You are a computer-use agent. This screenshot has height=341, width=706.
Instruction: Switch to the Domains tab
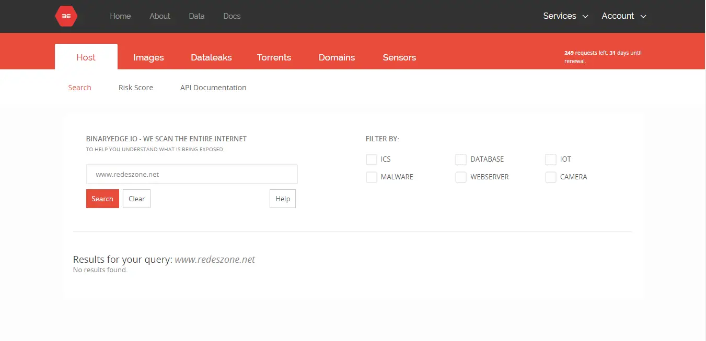337,57
